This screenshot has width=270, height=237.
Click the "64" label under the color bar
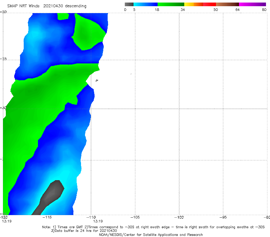(x=238, y=10)
